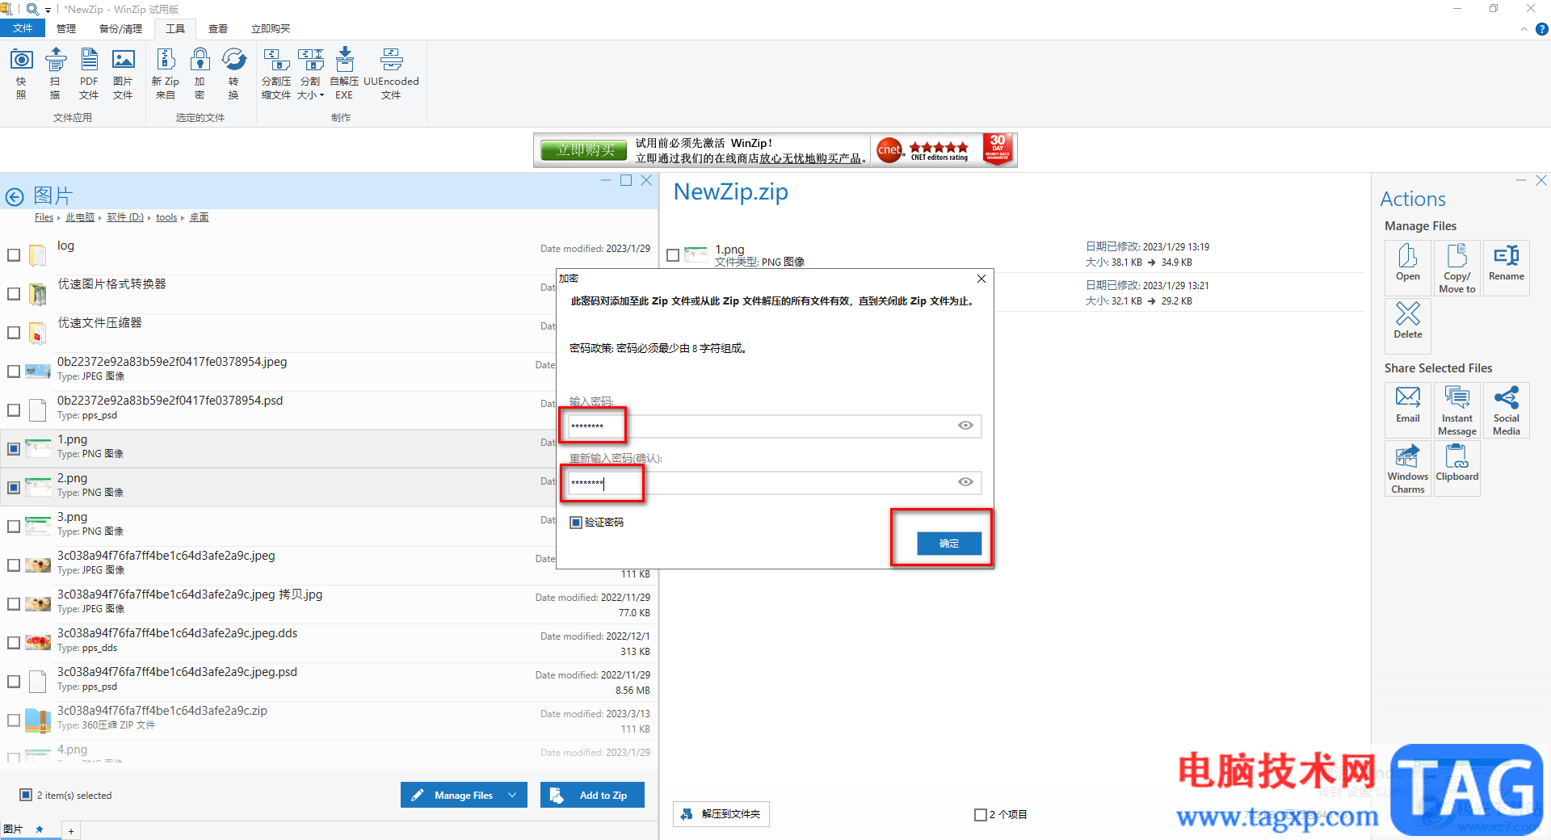Open the Files breadcrumb link
Viewport: 1551px width, 840px height.
pyautogui.click(x=44, y=217)
